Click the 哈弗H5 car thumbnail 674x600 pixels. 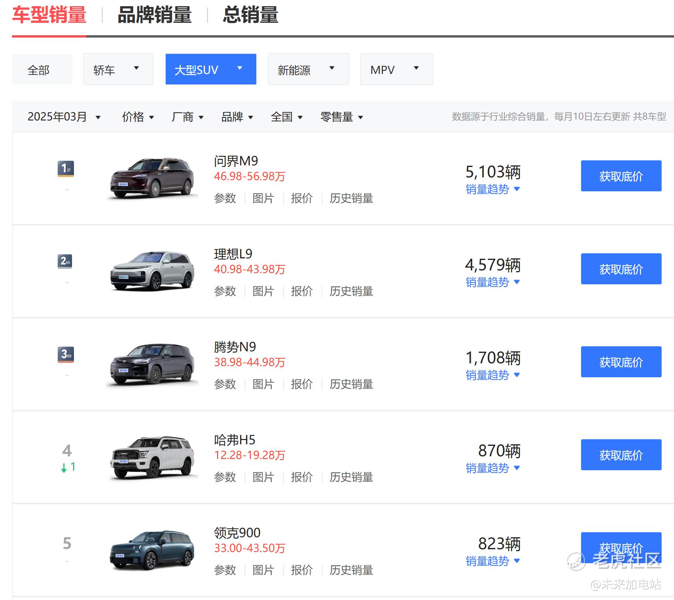152,457
